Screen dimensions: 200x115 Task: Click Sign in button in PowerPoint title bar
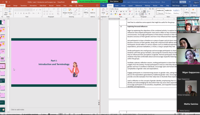point(75,2)
